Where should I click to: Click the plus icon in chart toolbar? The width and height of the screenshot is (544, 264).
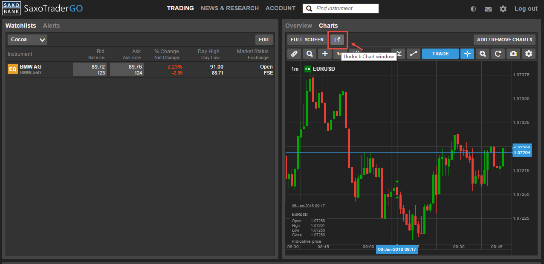[x=325, y=54]
